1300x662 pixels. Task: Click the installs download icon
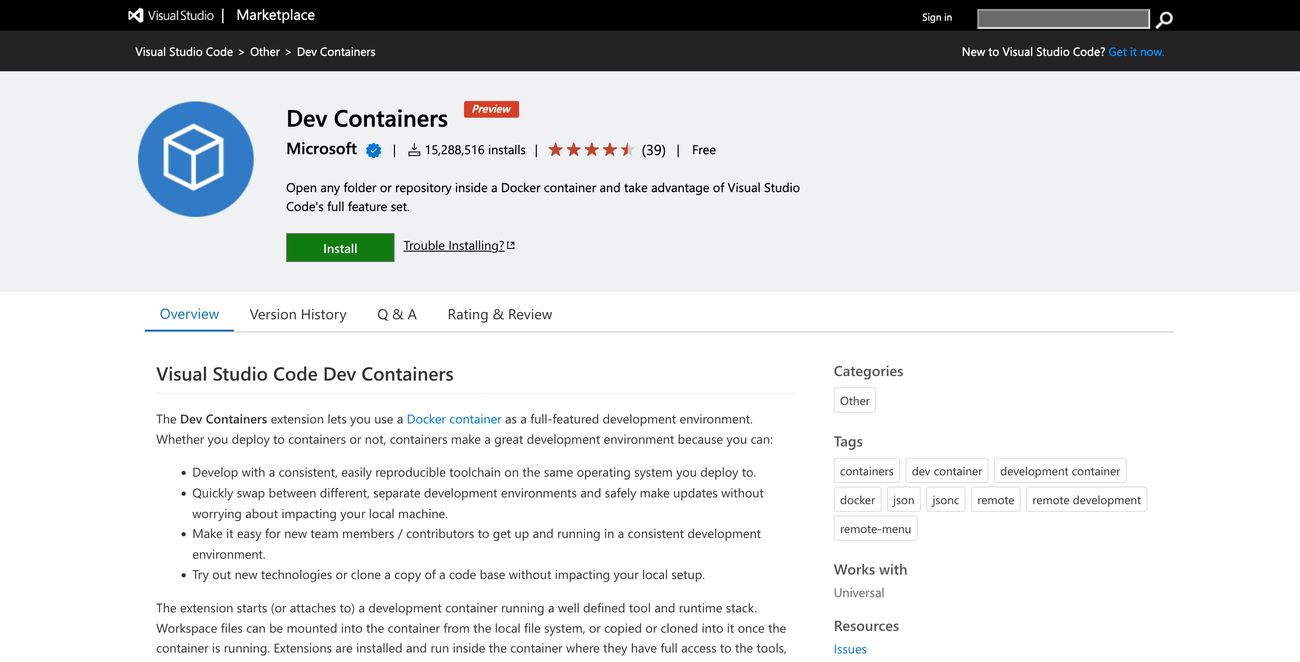click(414, 150)
